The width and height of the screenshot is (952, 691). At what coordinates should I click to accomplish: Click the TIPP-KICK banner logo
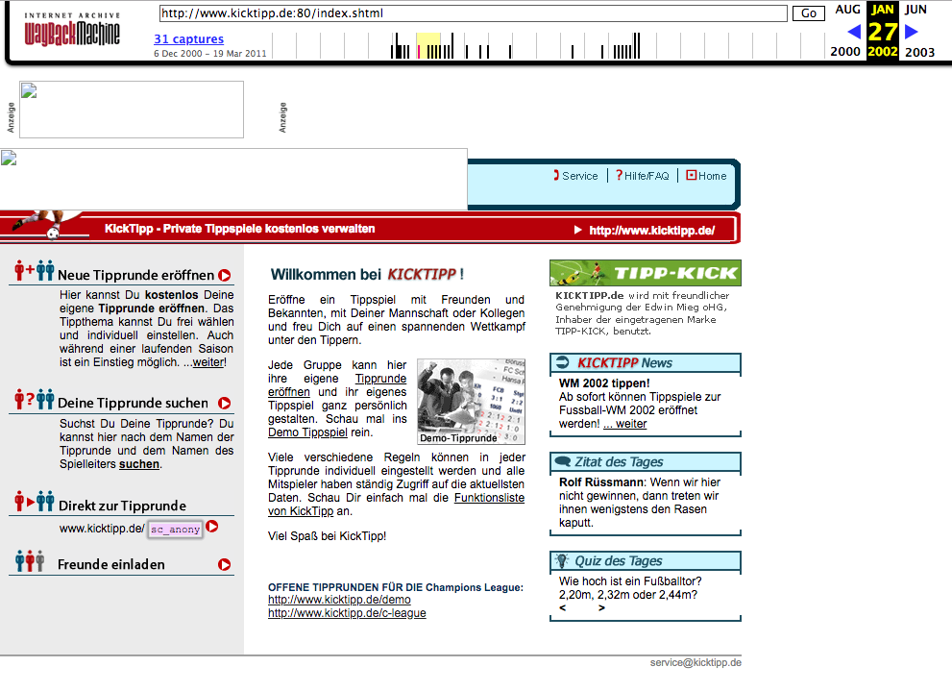(x=645, y=273)
